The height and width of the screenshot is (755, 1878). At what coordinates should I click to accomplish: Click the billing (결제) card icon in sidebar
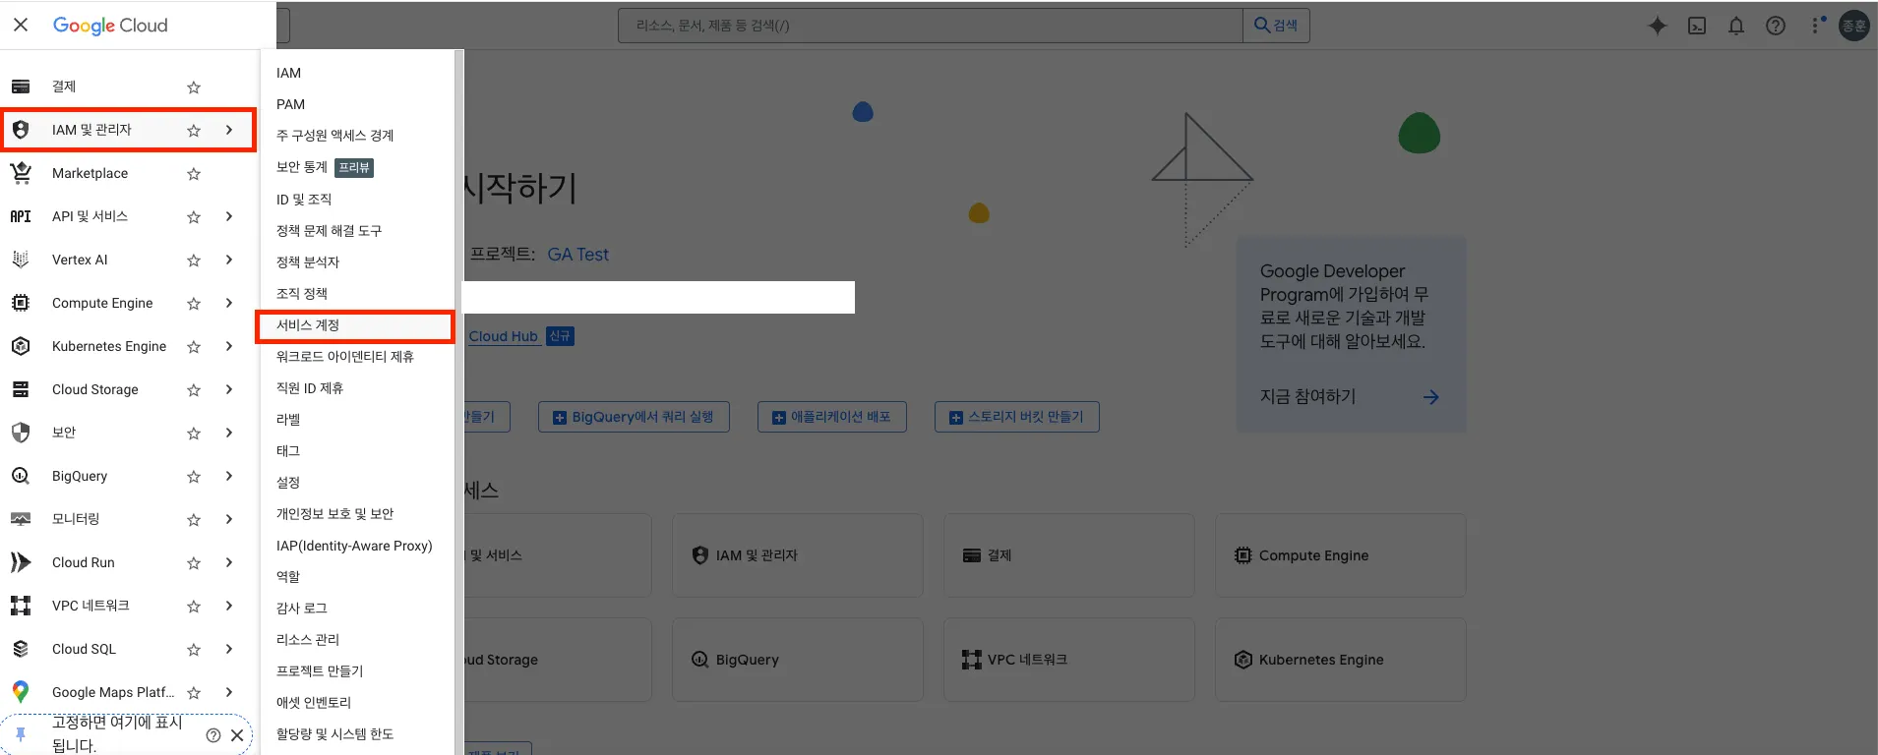21,87
